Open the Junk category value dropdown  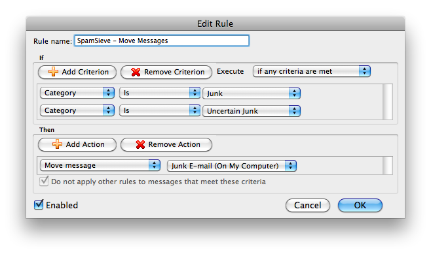pyautogui.click(x=252, y=93)
